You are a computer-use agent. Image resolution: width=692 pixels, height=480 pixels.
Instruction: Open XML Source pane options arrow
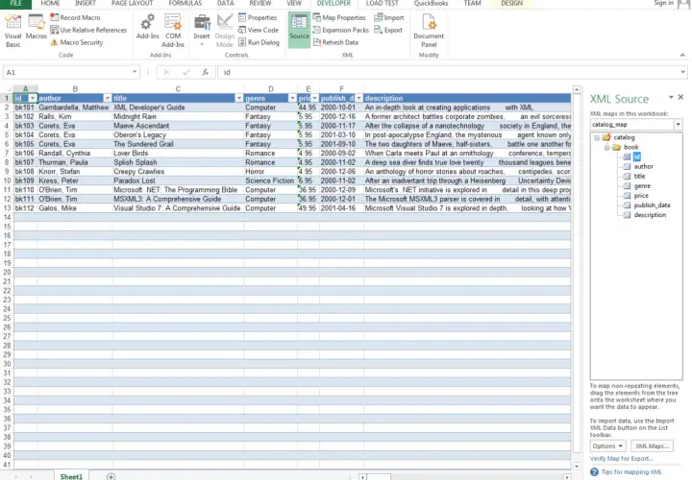671,97
